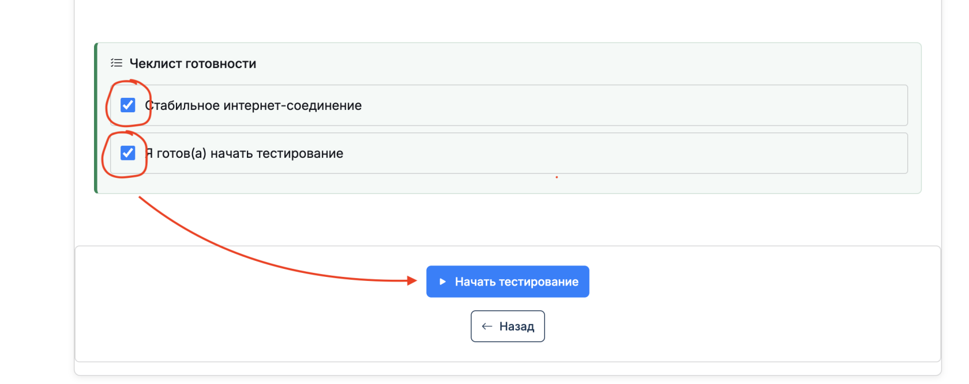This screenshot has height=384, width=969.
Task: Toggle the Я готов(а) начать тестирование checkbox
Action: tap(128, 153)
